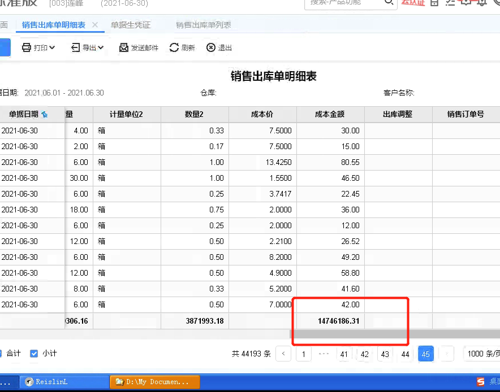
Task: Select the cost amount cell 15.00
Action: tap(331, 146)
